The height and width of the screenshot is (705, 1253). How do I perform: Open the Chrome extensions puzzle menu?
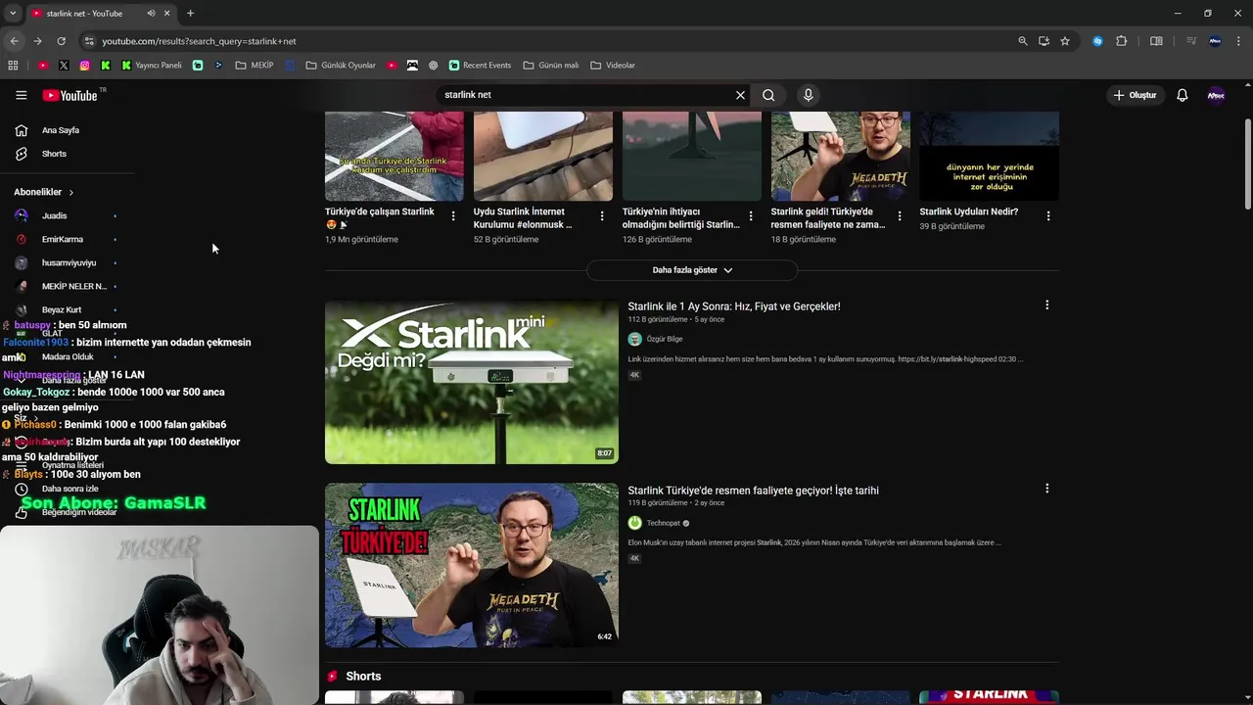tap(1122, 41)
